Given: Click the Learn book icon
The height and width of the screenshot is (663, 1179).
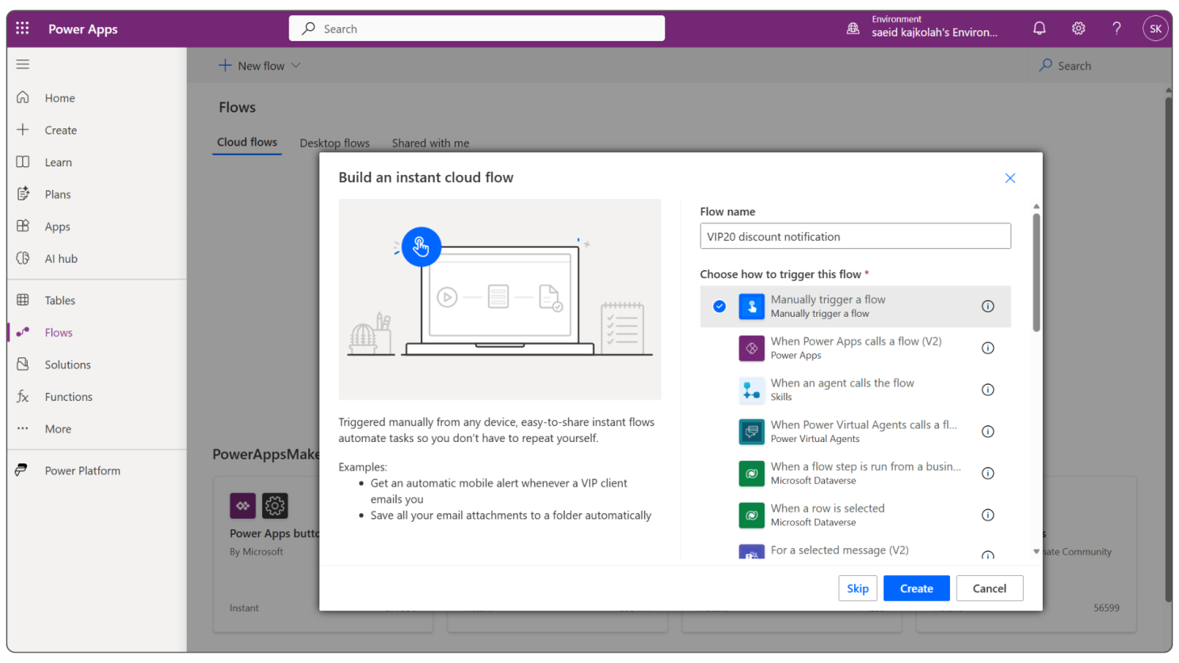Looking at the screenshot, I should (23, 162).
